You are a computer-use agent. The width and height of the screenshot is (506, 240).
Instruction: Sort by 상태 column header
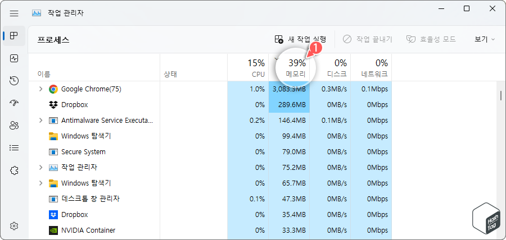[x=170, y=75]
